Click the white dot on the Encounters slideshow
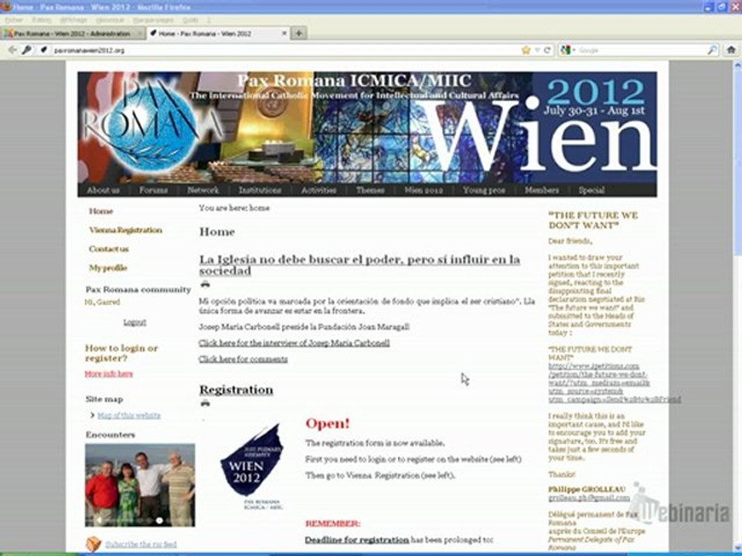Image resolution: width=742 pixels, height=556 pixels. click(159, 520)
